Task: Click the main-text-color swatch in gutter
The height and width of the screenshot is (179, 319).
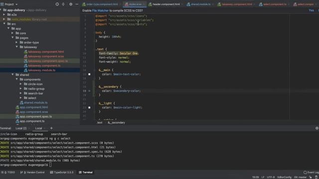Action: 89,74
